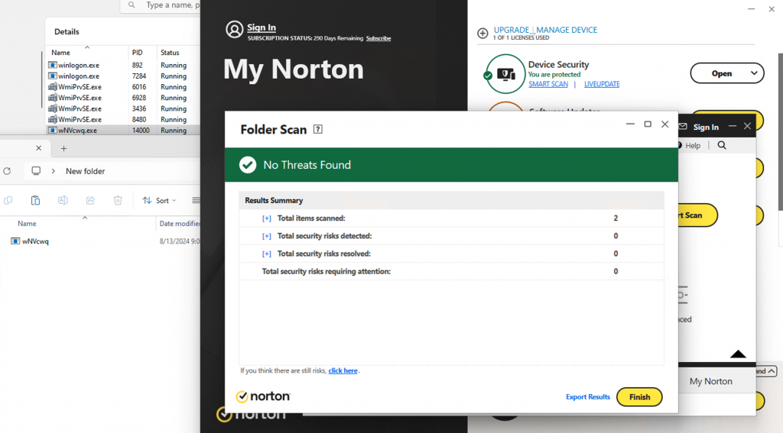
Task: Click the 'click here' link about risks
Action: [343, 370]
